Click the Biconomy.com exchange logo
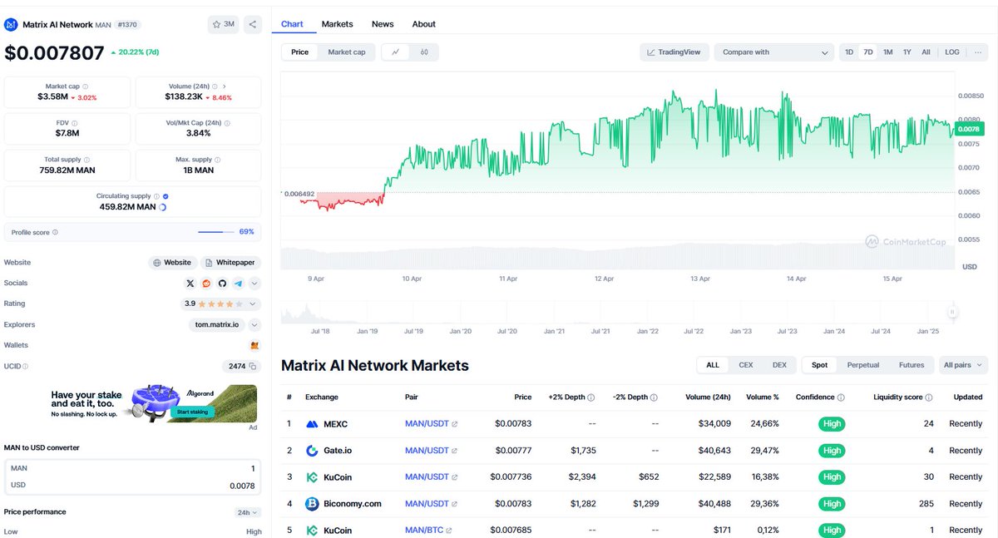 [312, 504]
